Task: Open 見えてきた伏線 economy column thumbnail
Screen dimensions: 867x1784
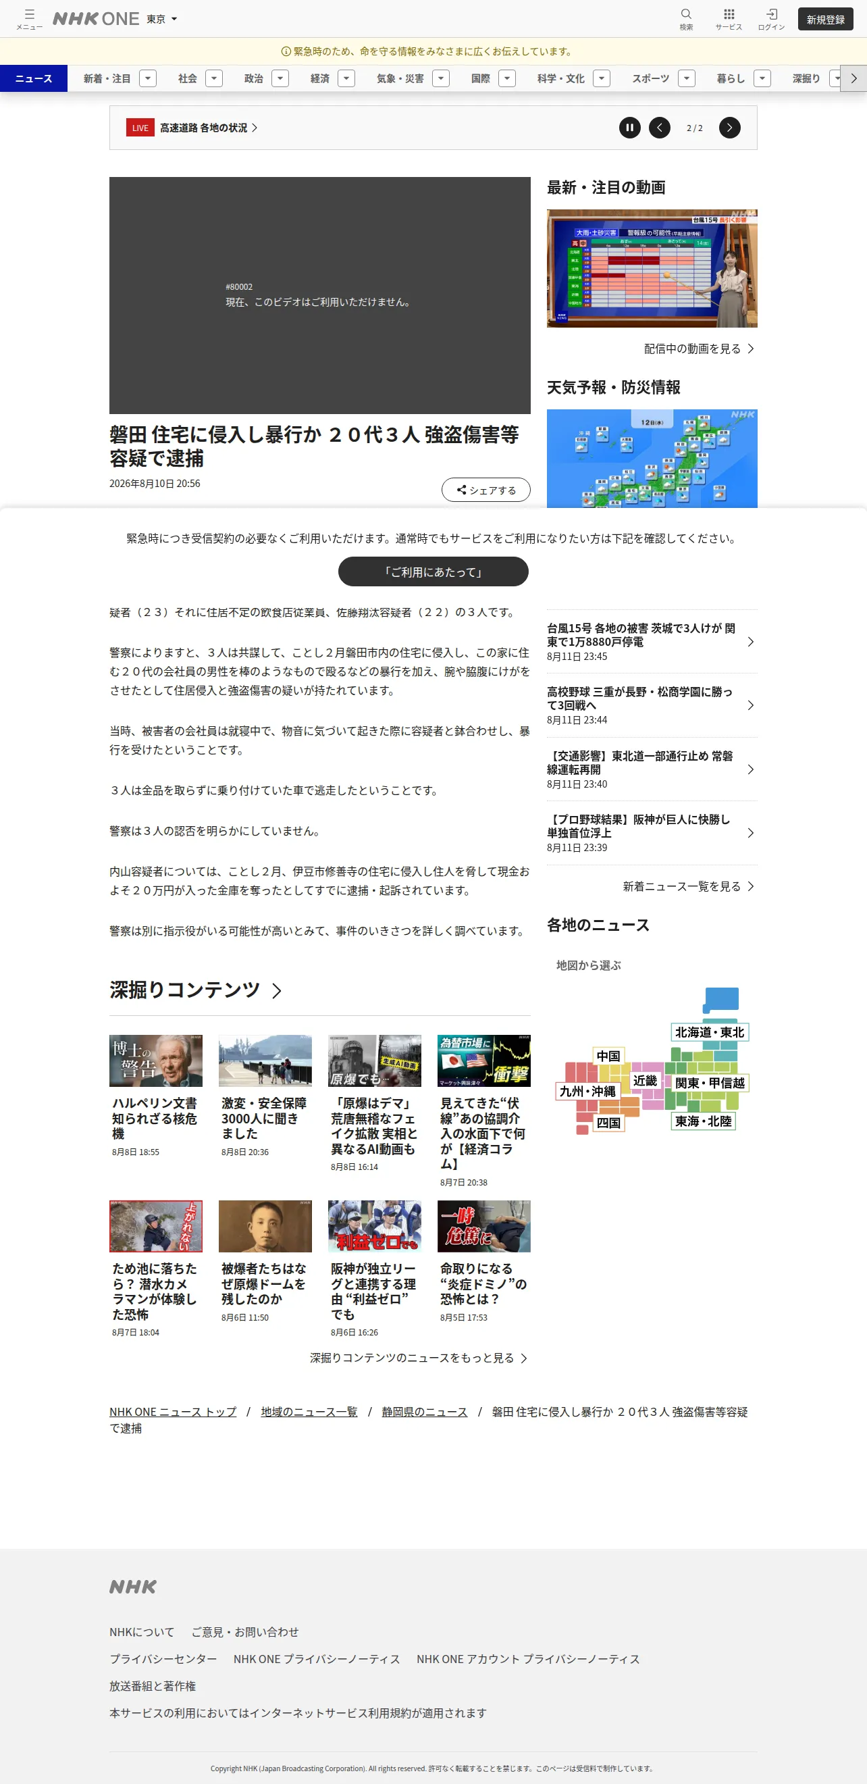Action: [484, 1061]
